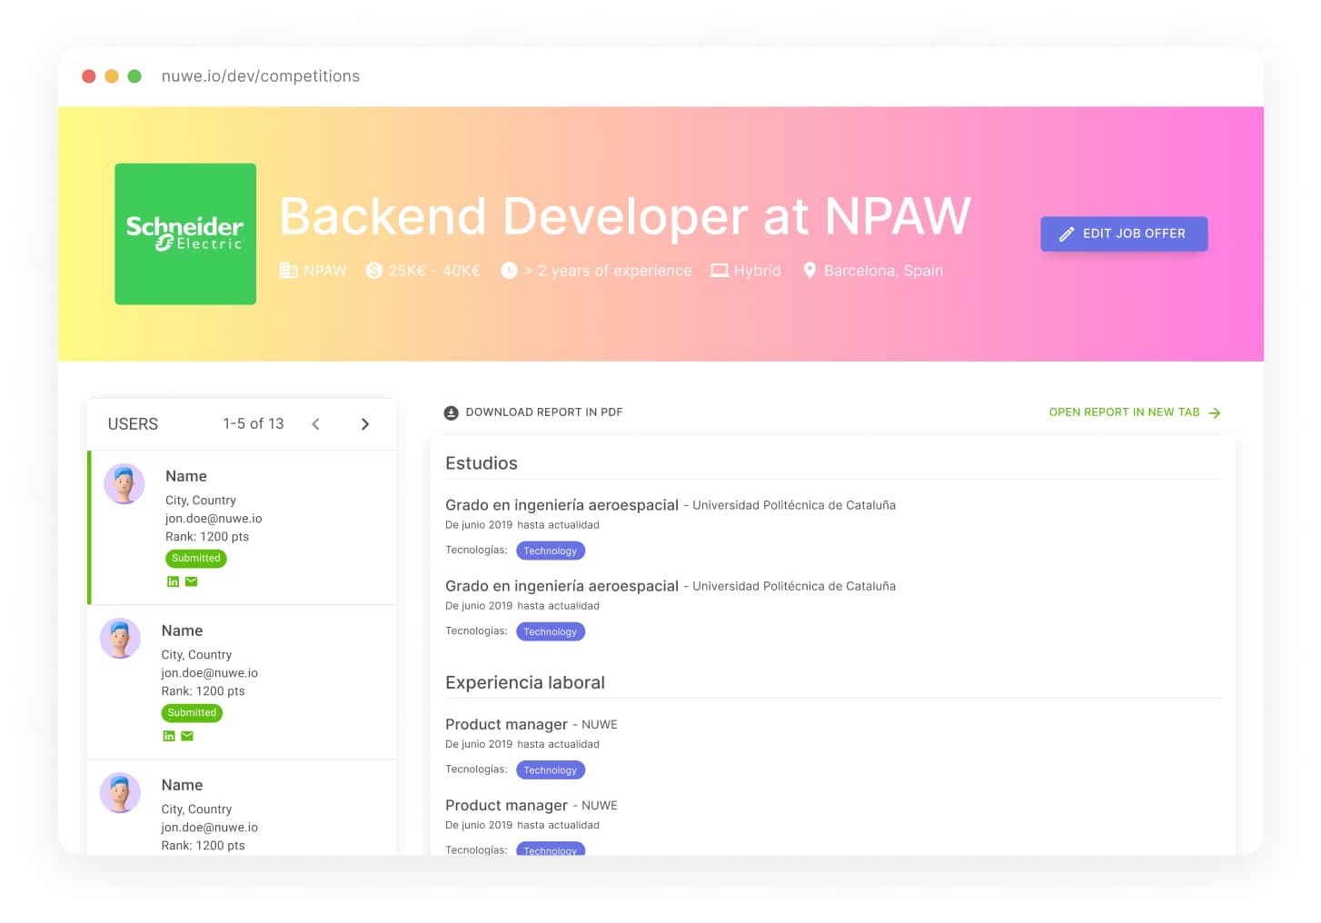Click the location pin beside Barcelona, Spain
1321x923 pixels.
coord(809,270)
